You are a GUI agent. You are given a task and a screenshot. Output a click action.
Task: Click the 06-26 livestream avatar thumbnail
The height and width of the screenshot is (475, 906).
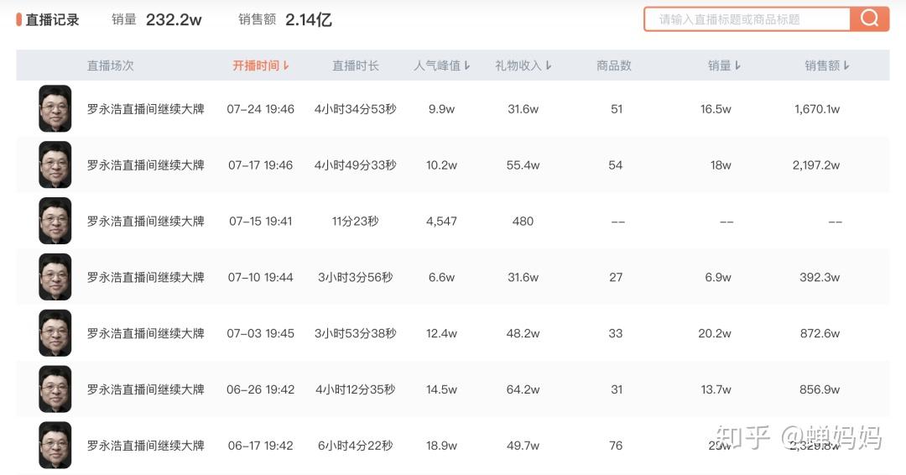coord(55,389)
